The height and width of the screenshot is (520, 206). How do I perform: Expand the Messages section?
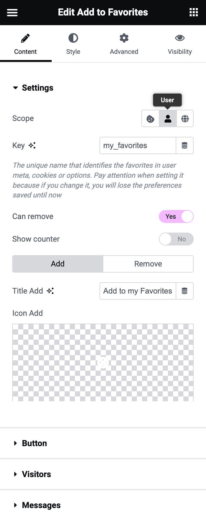(x=41, y=505)
